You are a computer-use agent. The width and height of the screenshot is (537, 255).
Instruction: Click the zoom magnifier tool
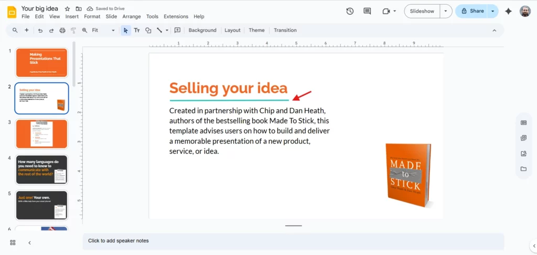point(84,30)
